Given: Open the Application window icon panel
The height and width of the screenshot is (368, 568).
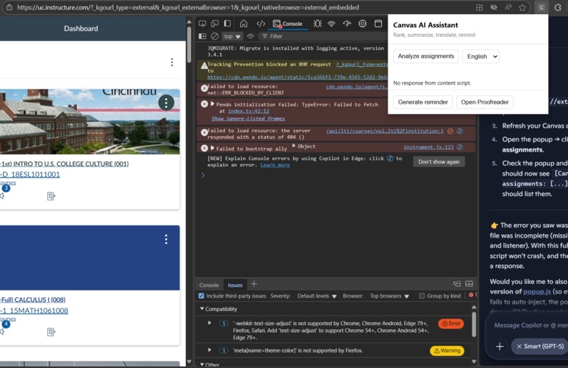Looking at the screenshot, I should (378, 24).
